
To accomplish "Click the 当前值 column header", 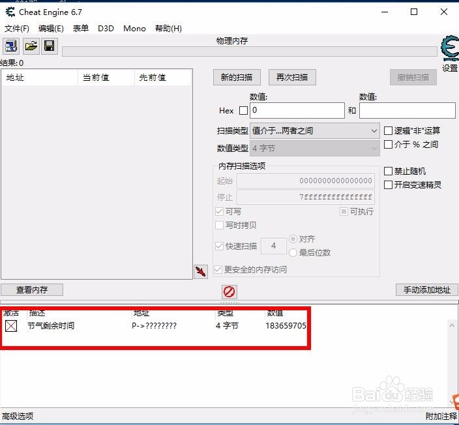I will [x=106, y=78].
